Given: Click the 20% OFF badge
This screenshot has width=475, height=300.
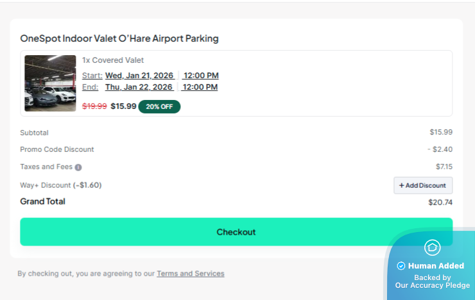Looking at the screenshot, I should click(x=159, y=106).
